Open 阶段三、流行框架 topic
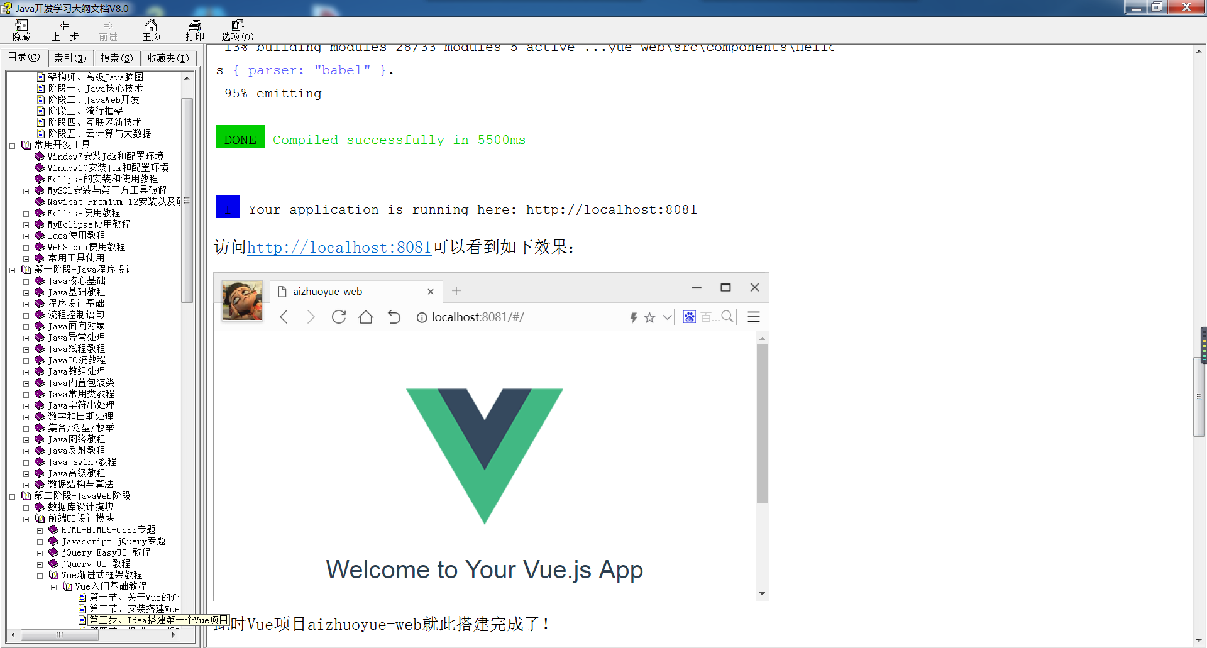This screenshot has height=648, width=1207. click(x=85, y=111)
